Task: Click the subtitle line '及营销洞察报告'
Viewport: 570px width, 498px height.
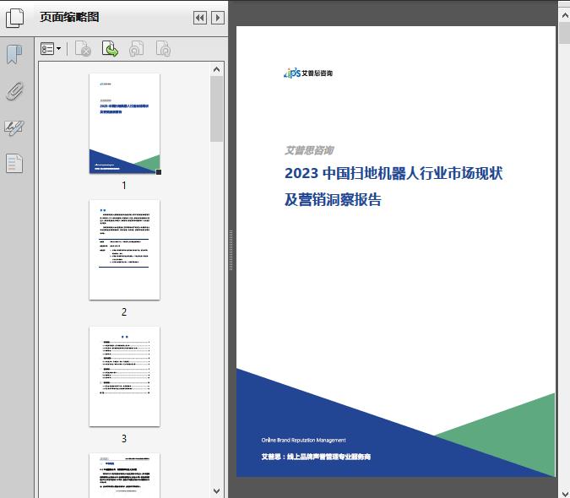Action: tap(333, 199)
